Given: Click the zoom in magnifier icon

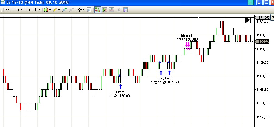Looking at the screenshot, I should [64, 10].
